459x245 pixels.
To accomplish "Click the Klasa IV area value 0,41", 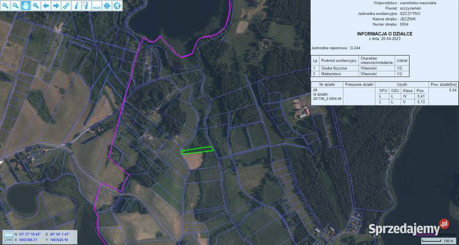I will pyautogui.click(x=421, y=96).
